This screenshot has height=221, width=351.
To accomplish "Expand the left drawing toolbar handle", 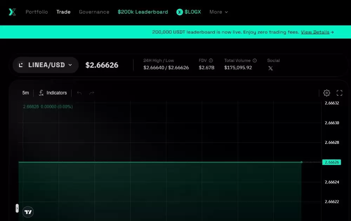I will [17, 208].
